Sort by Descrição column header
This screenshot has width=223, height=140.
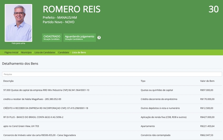click(9, 81)
